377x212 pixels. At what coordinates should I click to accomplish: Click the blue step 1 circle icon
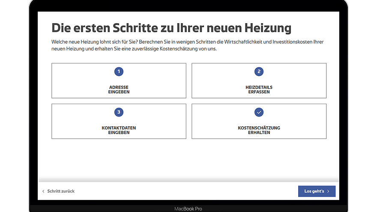click(x=119, y=72)
